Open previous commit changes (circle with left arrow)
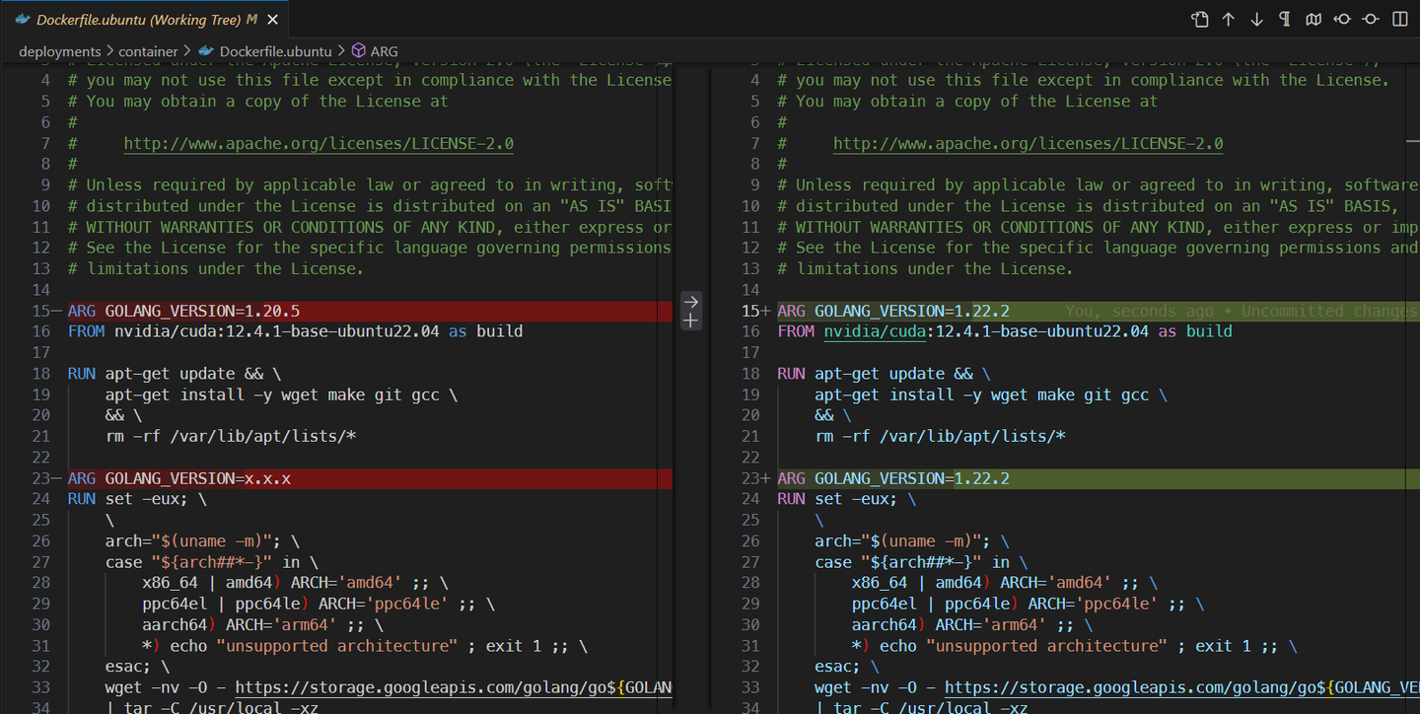 click(1342, 19)
